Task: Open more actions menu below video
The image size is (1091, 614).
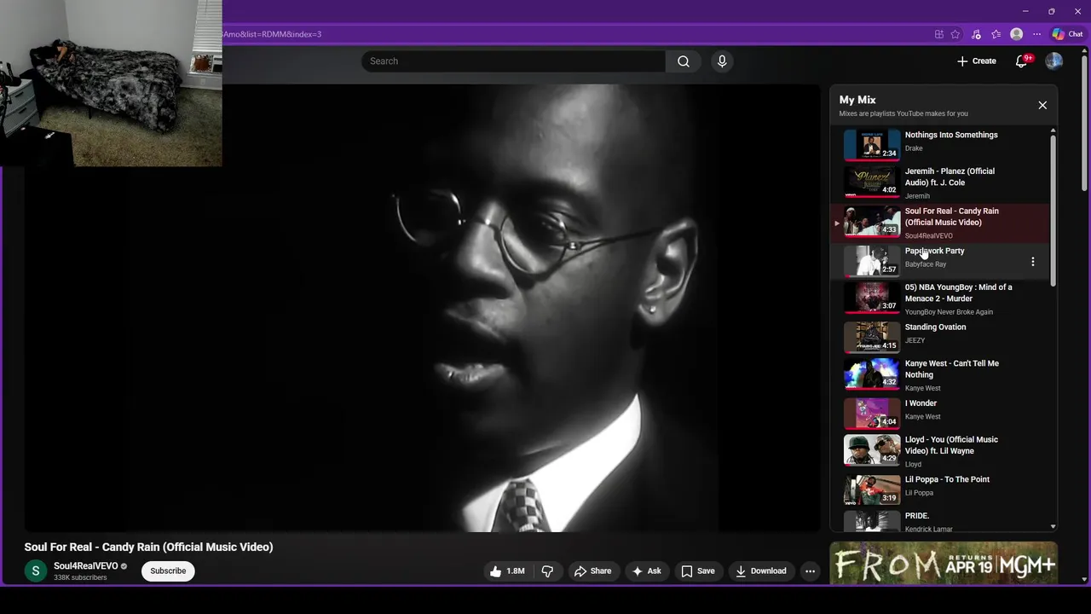Action: (811, 571)
